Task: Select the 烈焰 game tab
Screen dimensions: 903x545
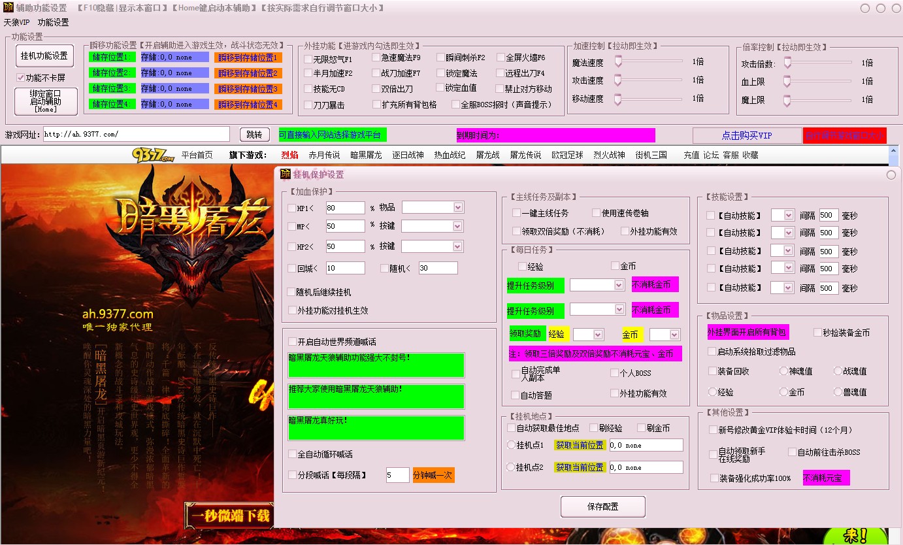Action: (x=289, y=155)
